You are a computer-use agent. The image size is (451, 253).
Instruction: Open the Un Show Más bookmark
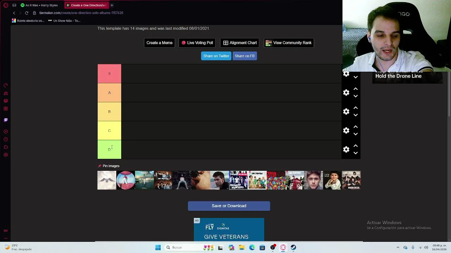(x=64, y=21)
